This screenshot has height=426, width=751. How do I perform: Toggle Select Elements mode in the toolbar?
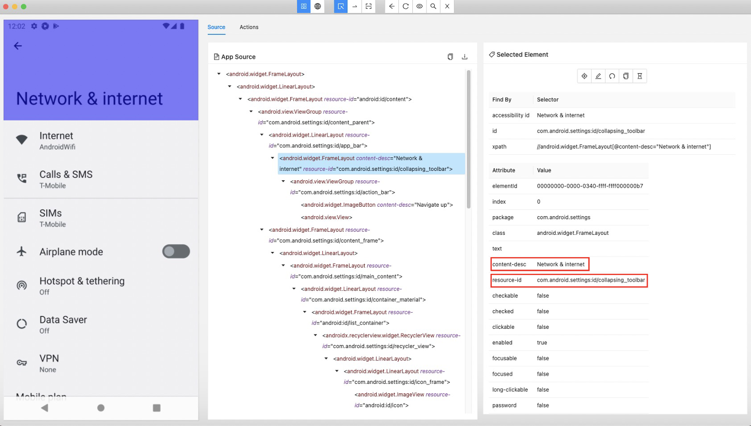tap(340, 6)
